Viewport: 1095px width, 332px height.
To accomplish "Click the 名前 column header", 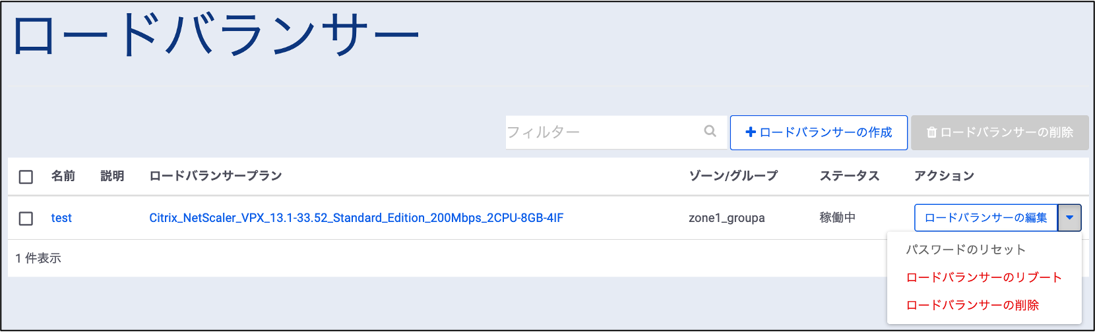I will pyautogui.click(x=63, y=176).
